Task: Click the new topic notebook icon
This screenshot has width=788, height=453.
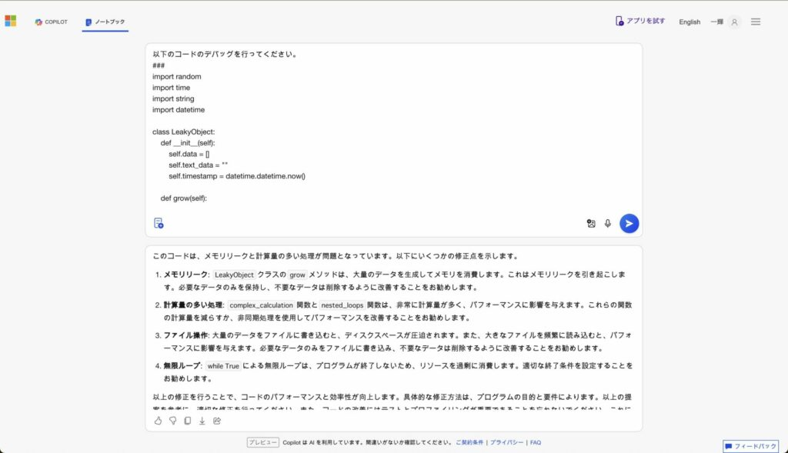Action: (159, 223)
